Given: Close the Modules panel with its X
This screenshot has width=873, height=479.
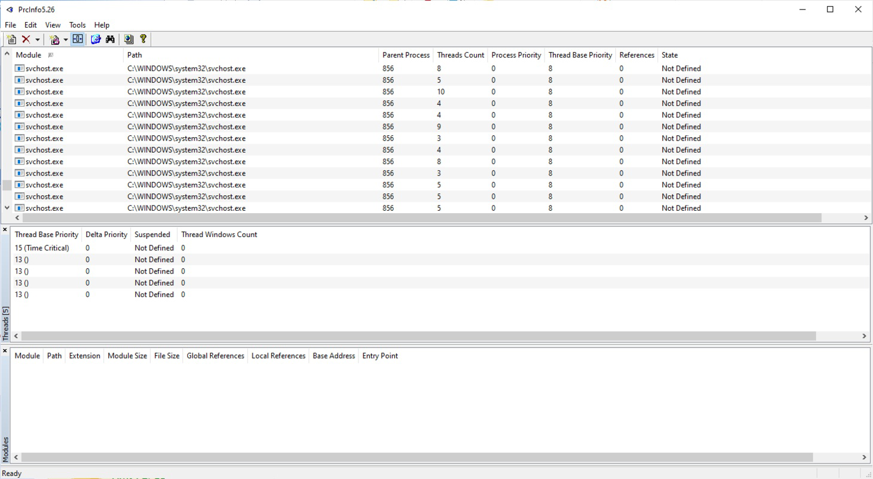Looking at the screenshot, I should tap(5, 351).
